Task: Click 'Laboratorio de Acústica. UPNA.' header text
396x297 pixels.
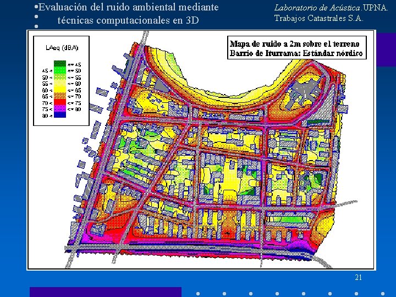Action: 331,8
